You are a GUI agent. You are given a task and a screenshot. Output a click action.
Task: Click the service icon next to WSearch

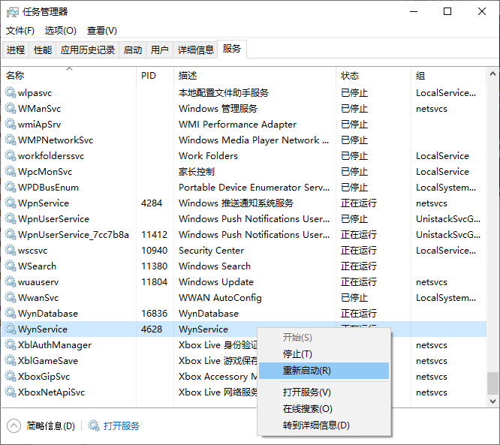coord(11,266)
